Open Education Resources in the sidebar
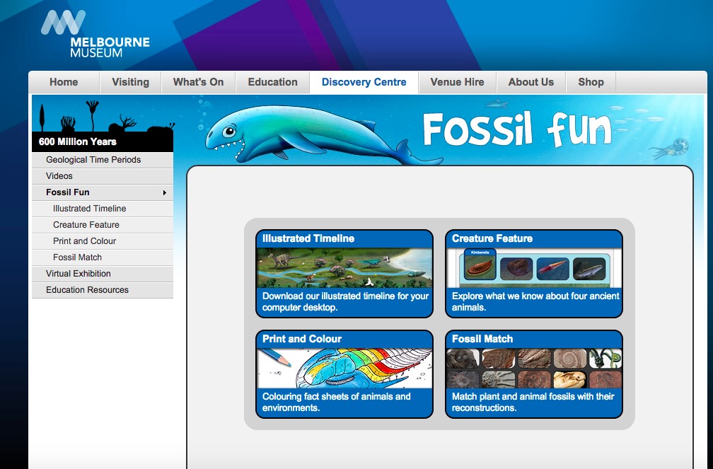The image size is (713, 469). tap(103, 290)
